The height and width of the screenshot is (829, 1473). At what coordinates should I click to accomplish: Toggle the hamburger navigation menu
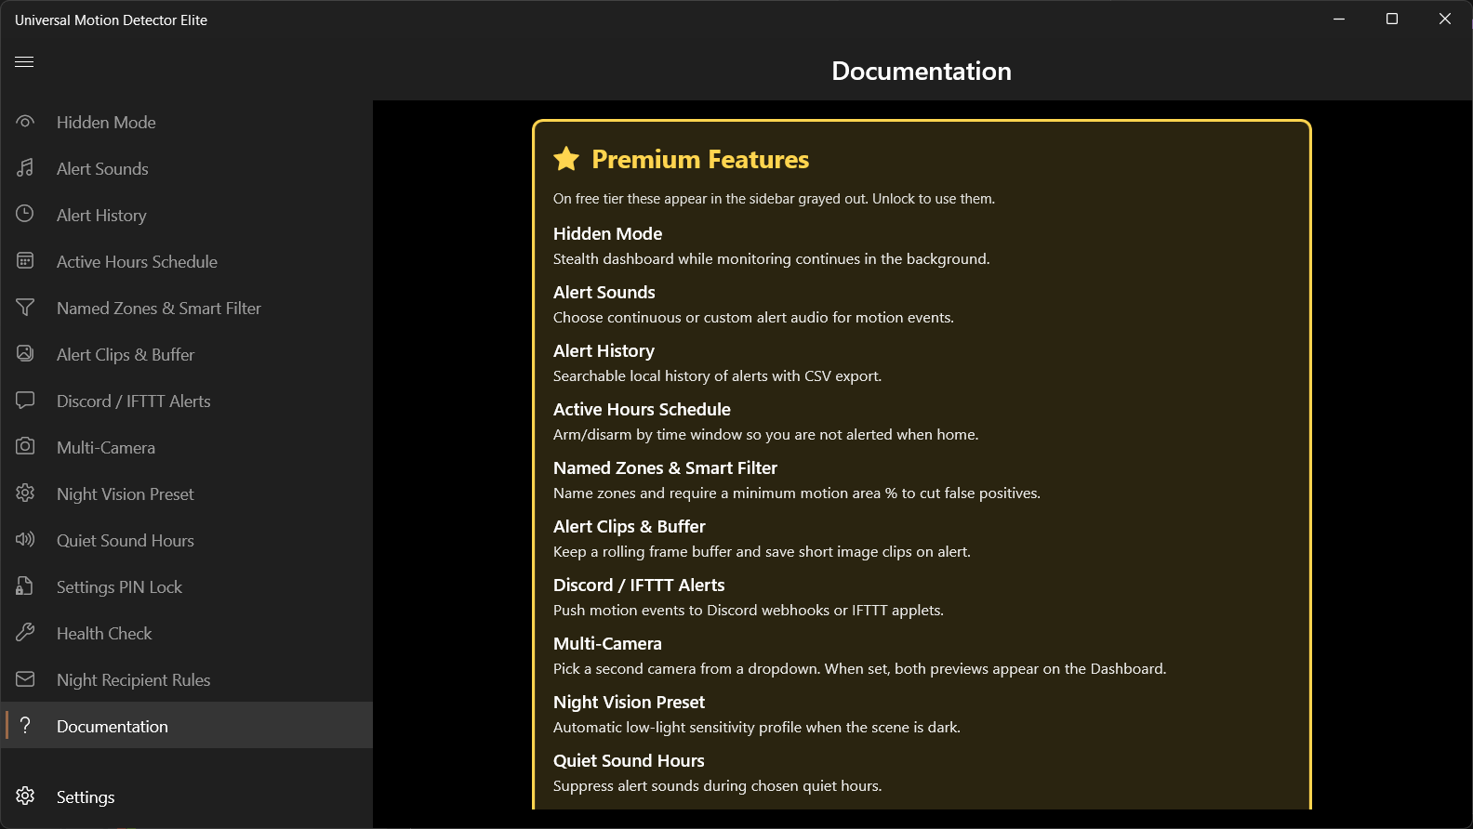[x=24, y=61]
